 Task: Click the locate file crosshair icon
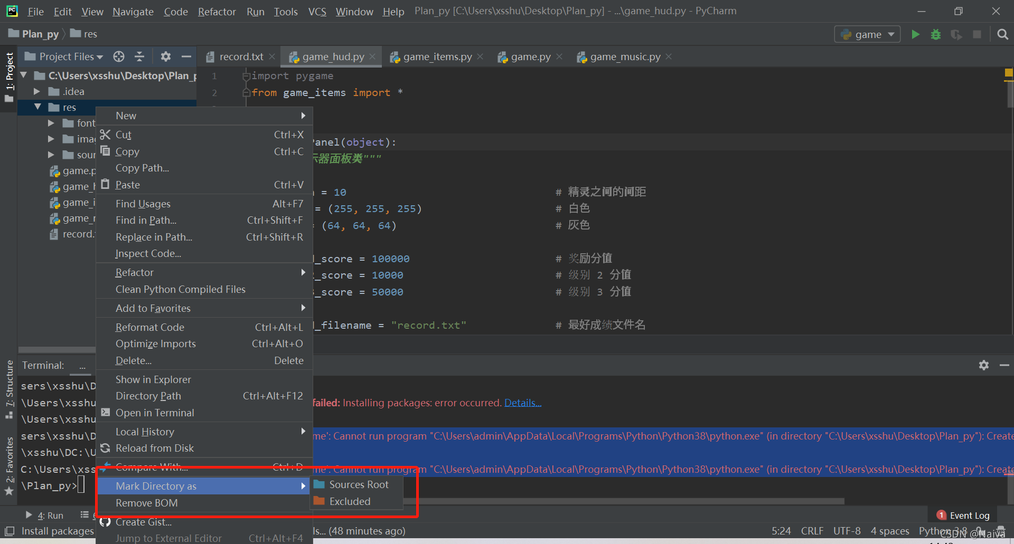tap(119, 56)
